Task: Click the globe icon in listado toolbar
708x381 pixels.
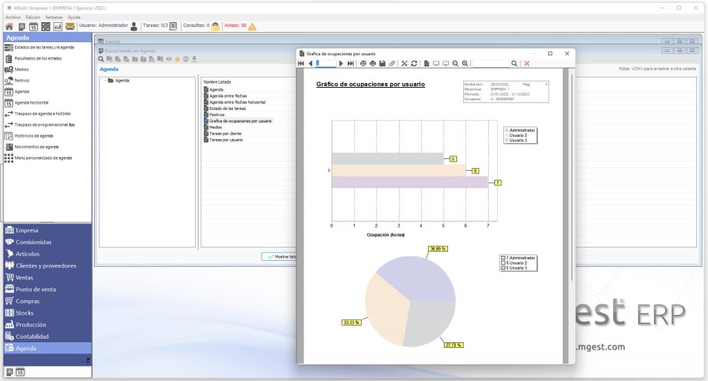Action: pyautogui.click(x=185, y=59)
